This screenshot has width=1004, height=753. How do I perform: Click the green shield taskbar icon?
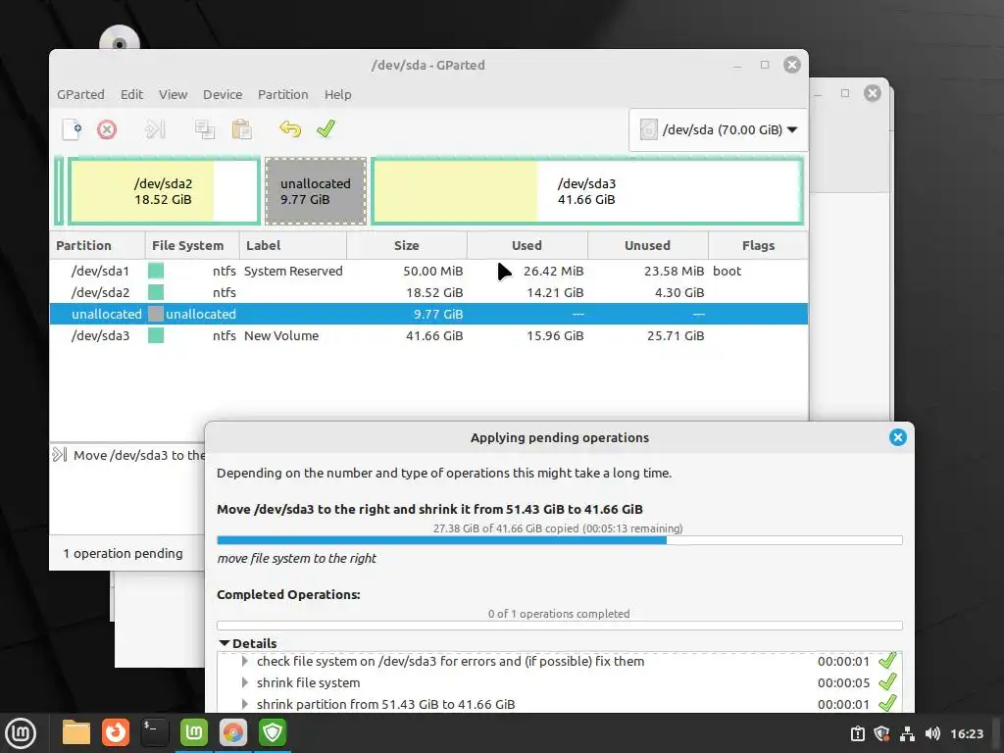(x=273, y=732)
